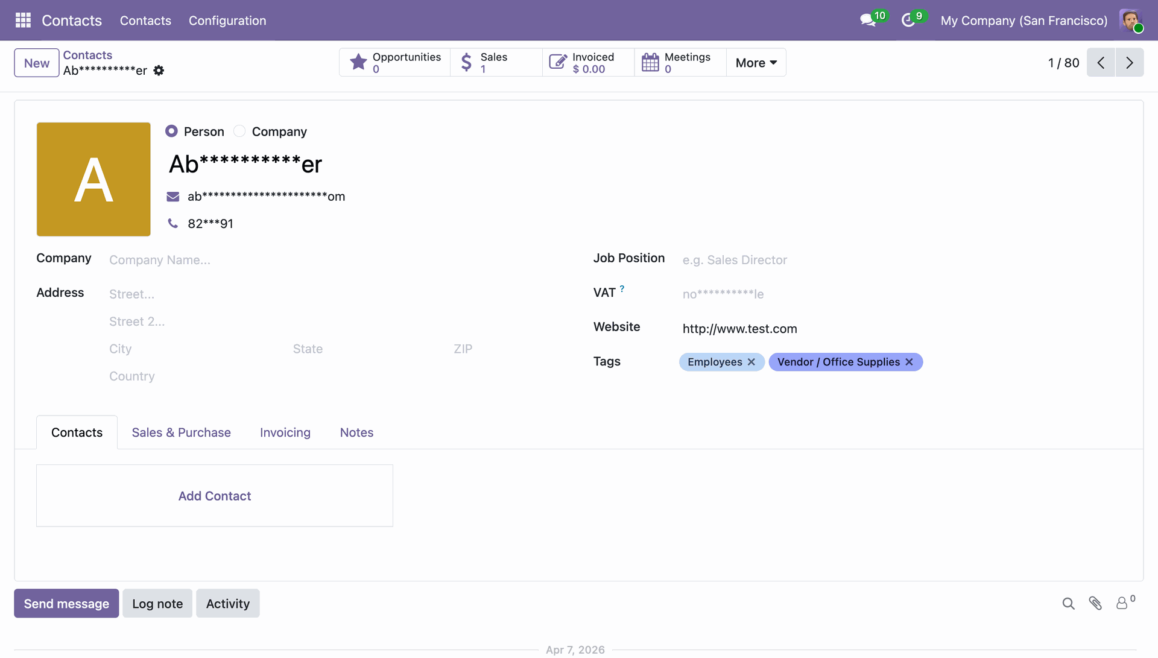Image resolution: width=1158 pixels, height=658 pixels.
Task: Go to next record arrow
Action: (1130, 63)
